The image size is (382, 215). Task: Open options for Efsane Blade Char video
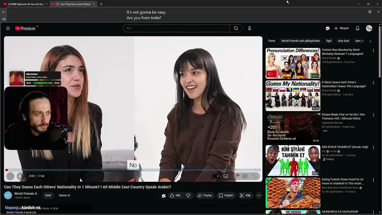click(x=373, y=115)
